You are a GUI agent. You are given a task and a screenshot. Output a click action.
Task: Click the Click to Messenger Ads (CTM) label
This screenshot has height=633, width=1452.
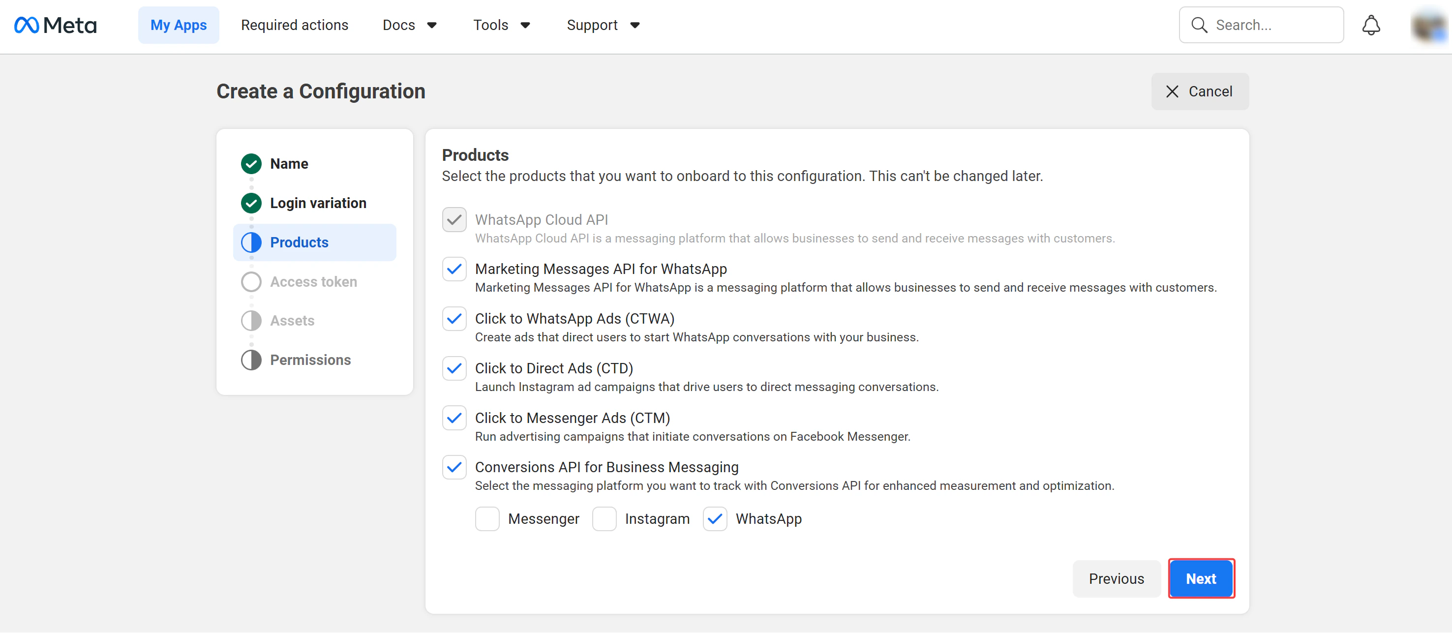572,418
